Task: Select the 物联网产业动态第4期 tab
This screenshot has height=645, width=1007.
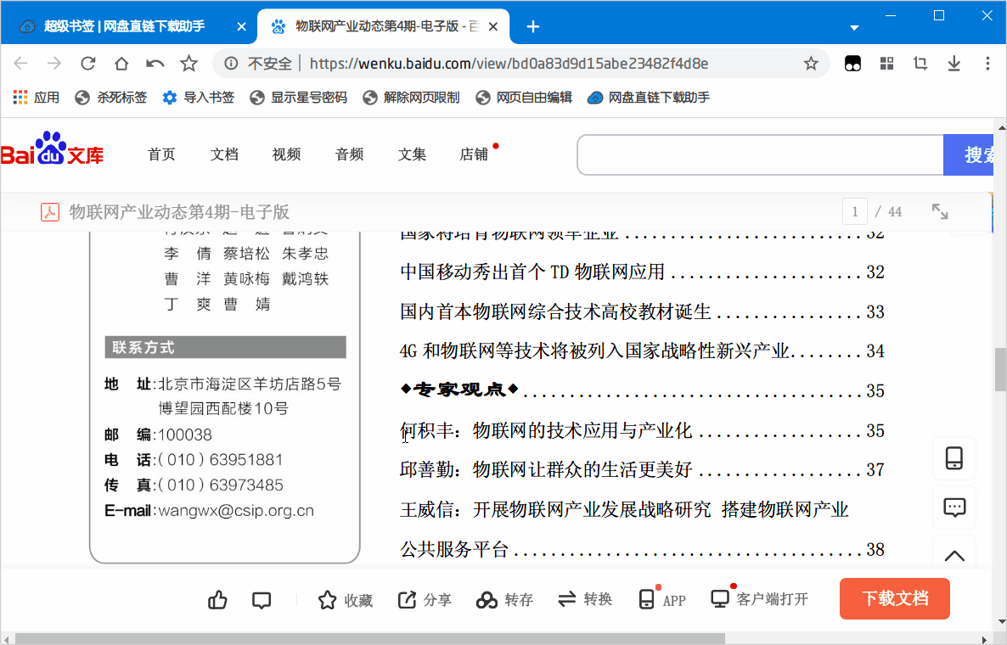Action: (x=384, y=26)
